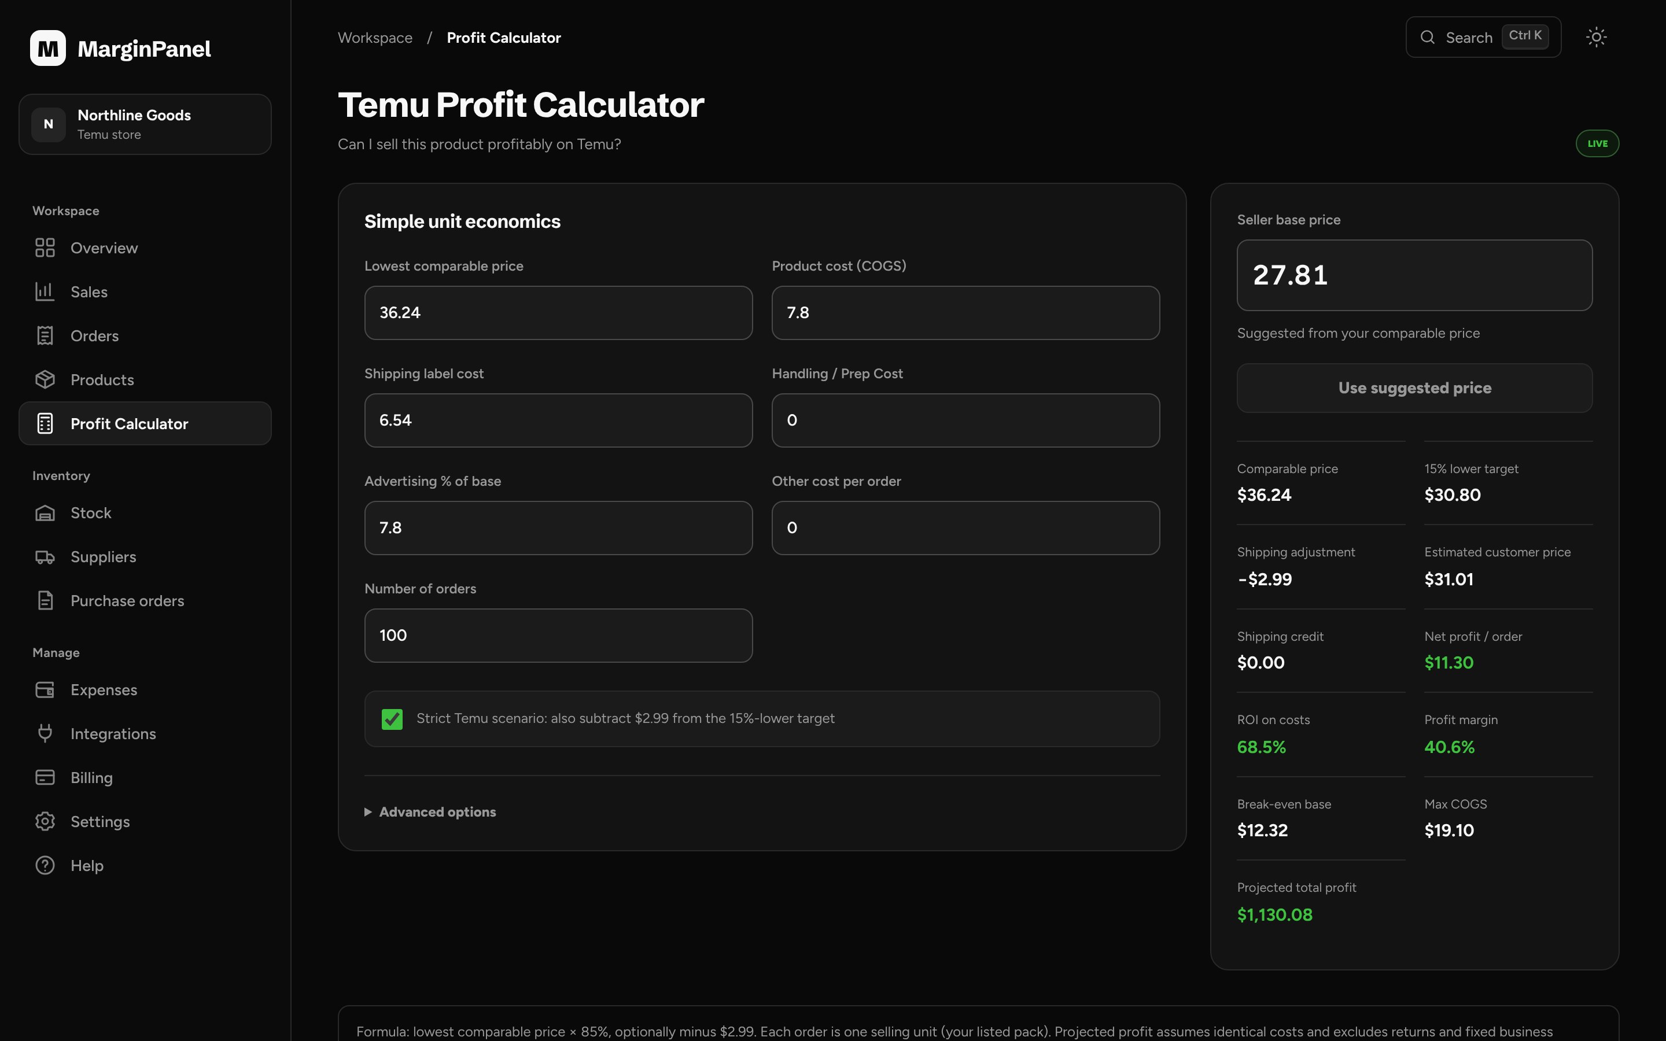Open Stock under Inventory
This screenshot has width=1666, height=1041.
[x=145, y=513]
